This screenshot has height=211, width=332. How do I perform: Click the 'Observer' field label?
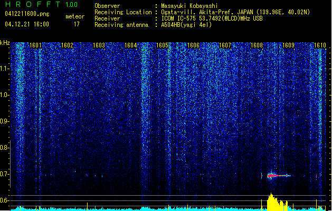point(107,6)
